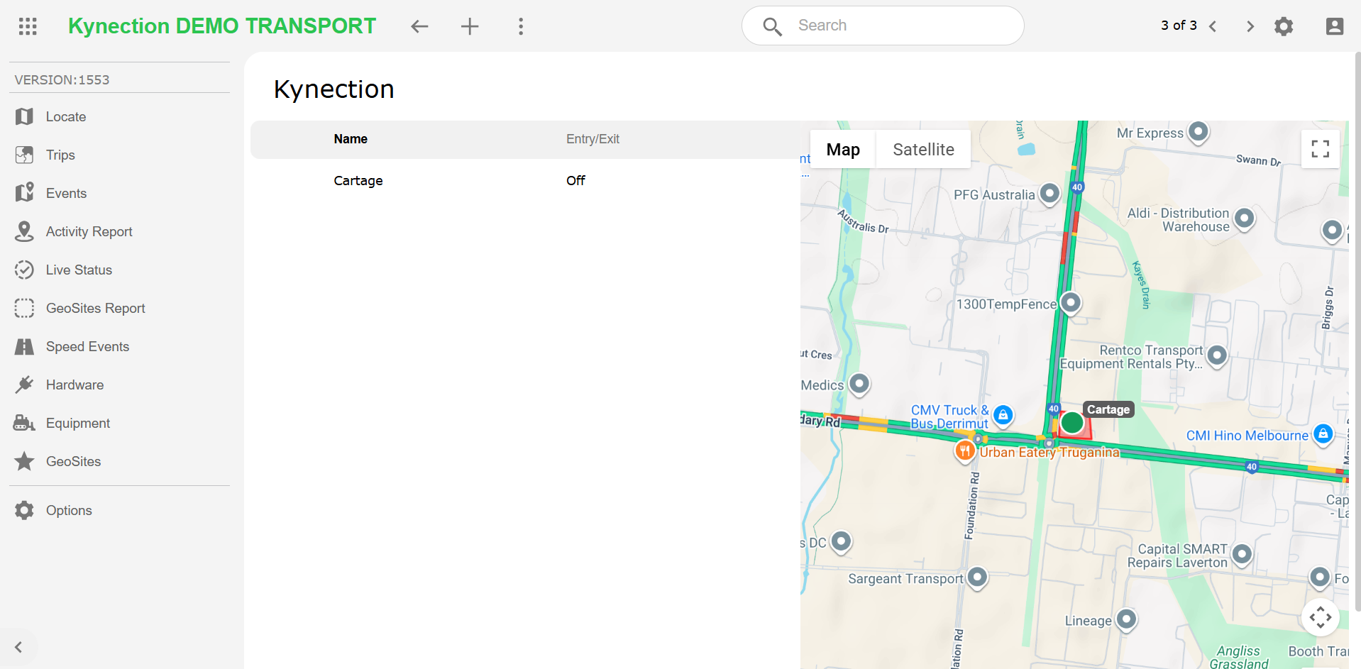
Task: Click the map pan control icon
Action: click(x=1320, y=617)
